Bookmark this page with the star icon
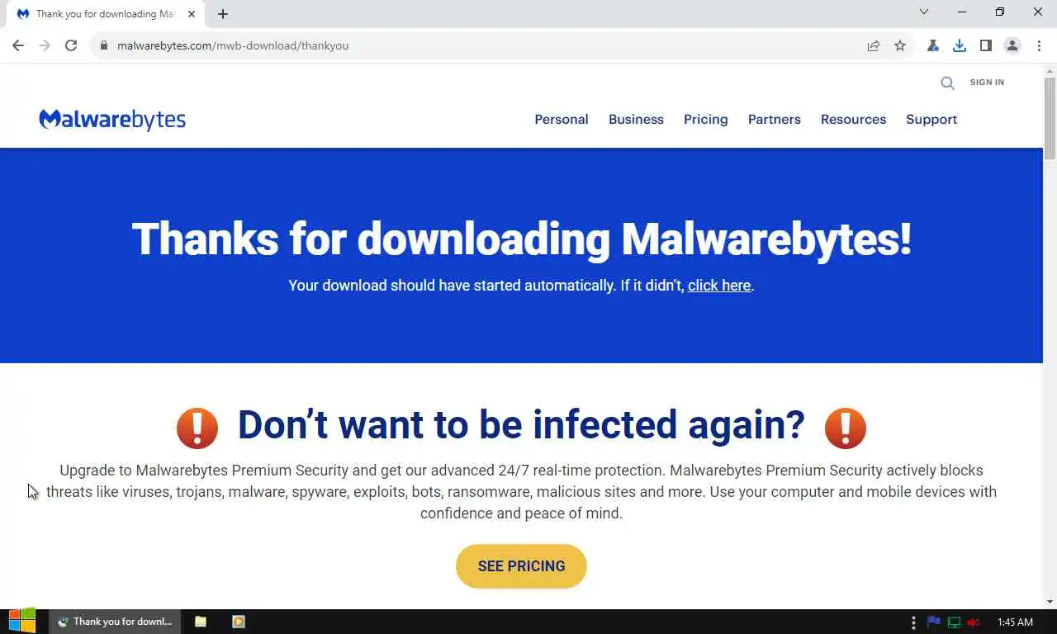Image resolution: width=1057 pixels, height=634 pixels. 900,45
